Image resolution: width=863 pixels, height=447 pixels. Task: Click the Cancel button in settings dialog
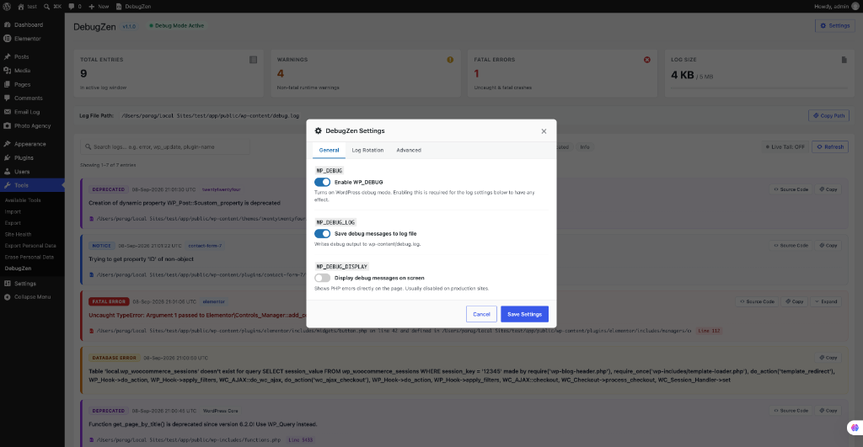click(x=481, y=314)
